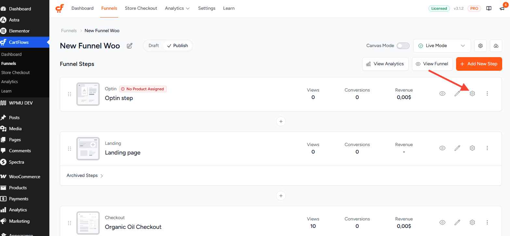Open the what's new megaphone notifications
Viewport: 510px width, 236px height.
tap(502, 8)
